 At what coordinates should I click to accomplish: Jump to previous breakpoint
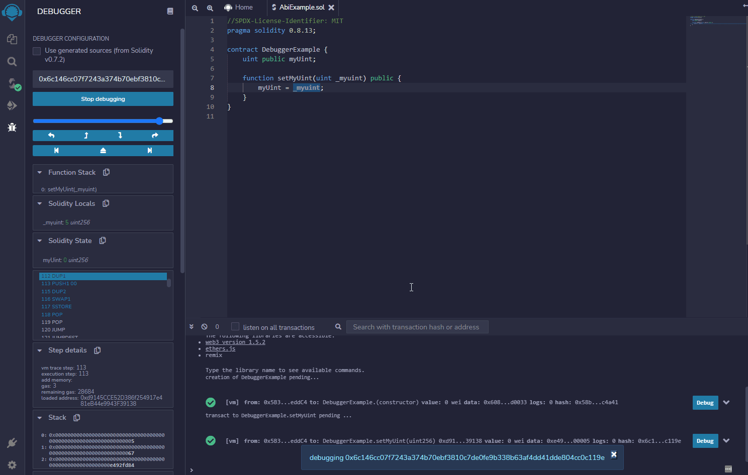(x=56, y=151)
